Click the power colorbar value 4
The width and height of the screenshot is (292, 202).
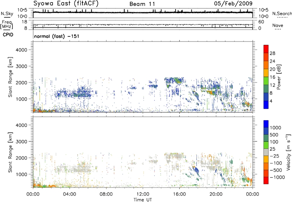(271, 101)
